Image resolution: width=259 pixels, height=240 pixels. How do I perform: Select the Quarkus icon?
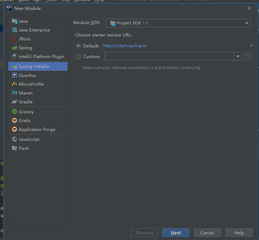15,75
